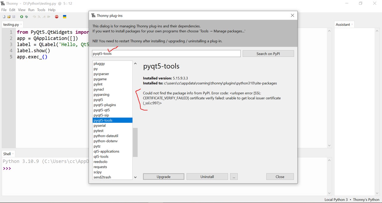Select requests in the package list
Screen dimensions: 382x203
pyautogui.click(x=113, y=167)
